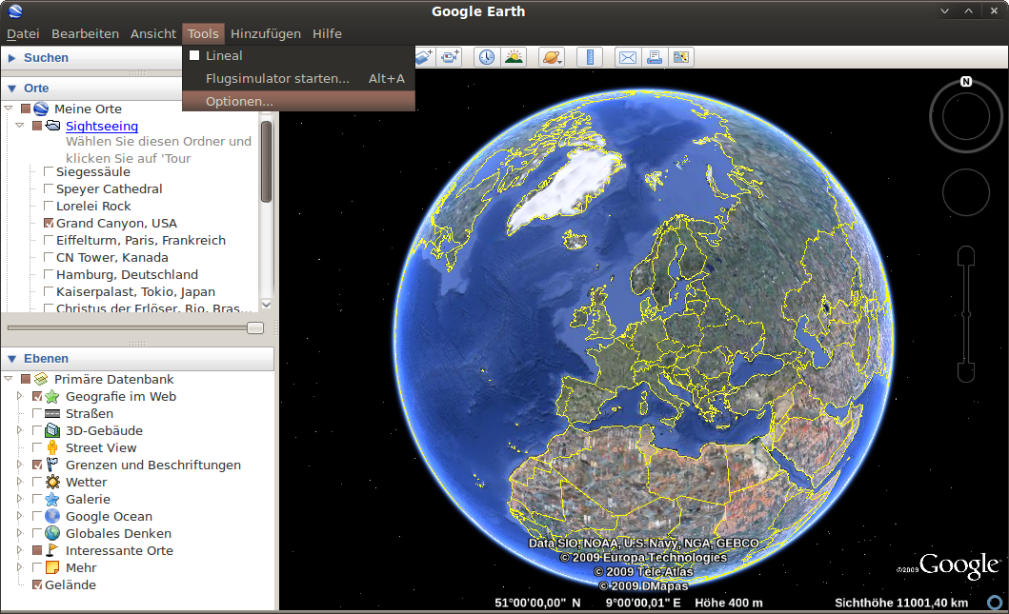Viewport: 1009px width, 614px height.
Task: Click the Google Ocean globe icon
Action: (52, 516)
